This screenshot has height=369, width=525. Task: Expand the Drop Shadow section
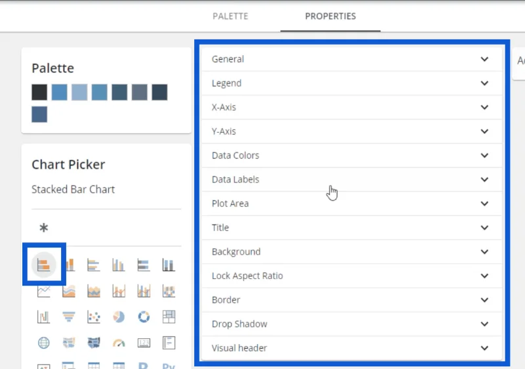352,324
